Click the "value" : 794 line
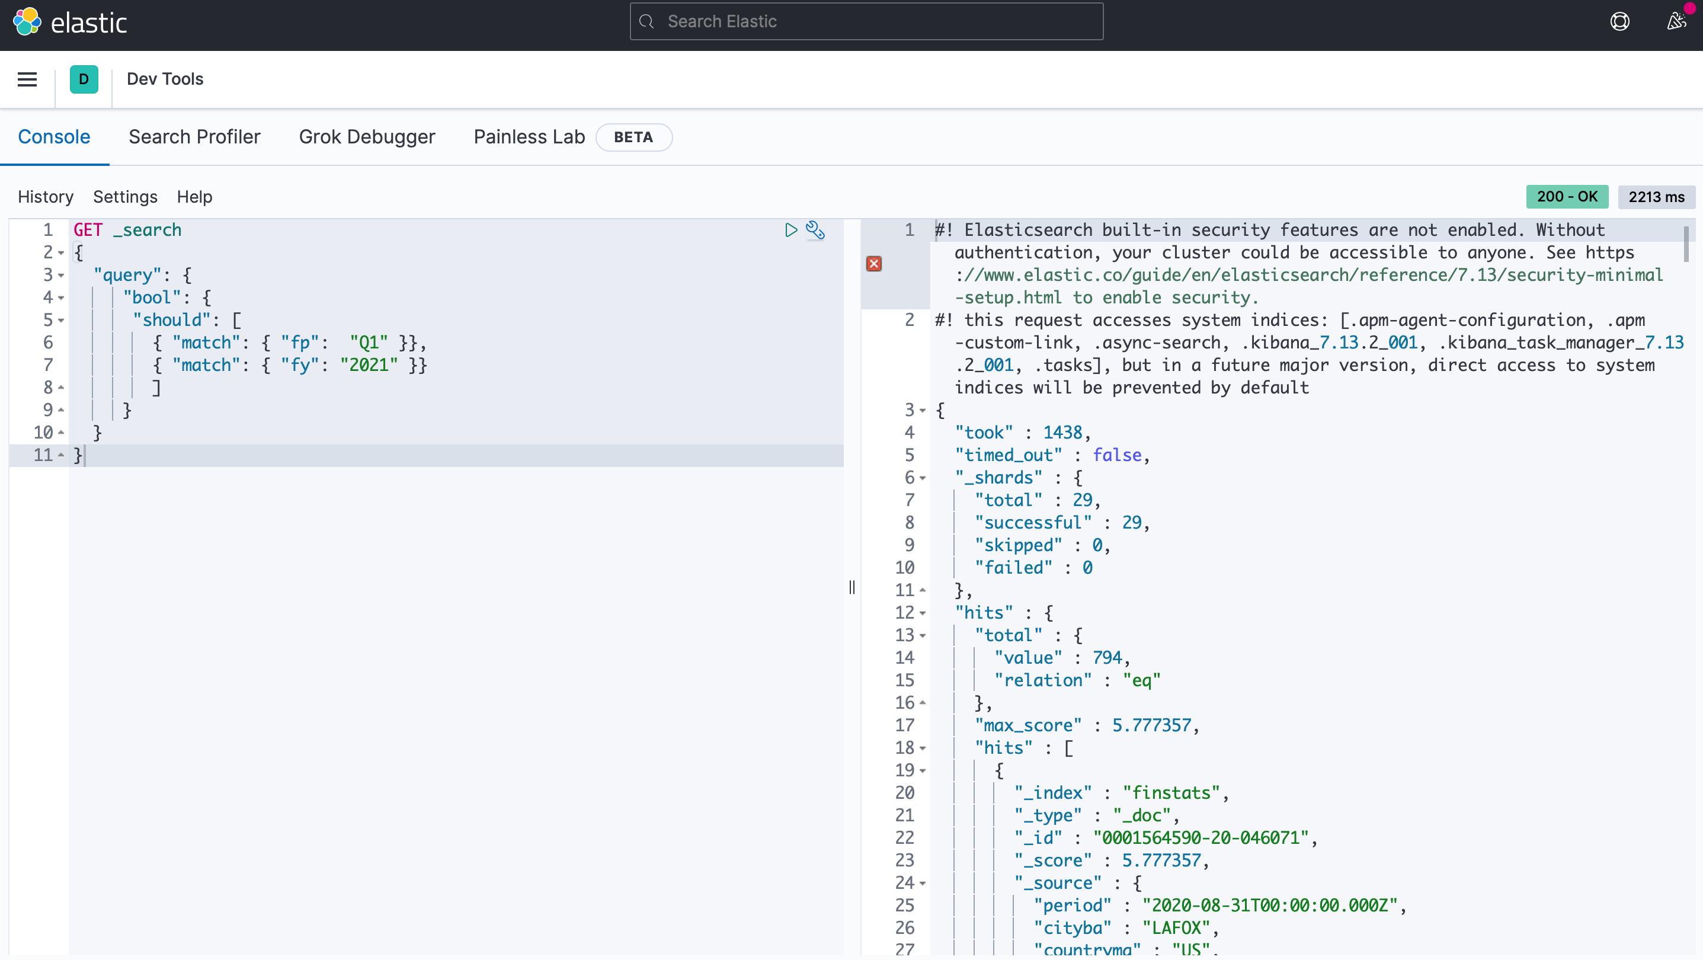Image resolution: width=1703 pixels, height=960 pixels. [1062, 658]
